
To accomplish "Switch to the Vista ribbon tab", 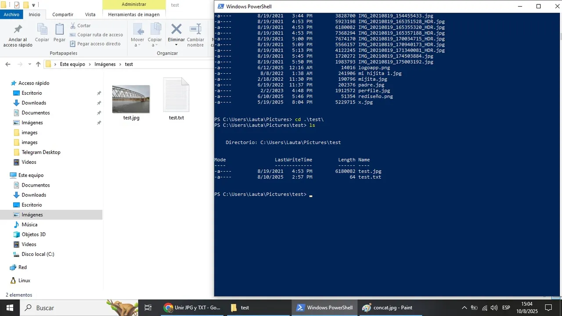I will (x=90, y=14).
